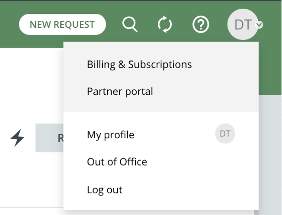Click the small DT badge beside My profile
The height and width of the screenshot is (215, 282).
tap(225, 134)
